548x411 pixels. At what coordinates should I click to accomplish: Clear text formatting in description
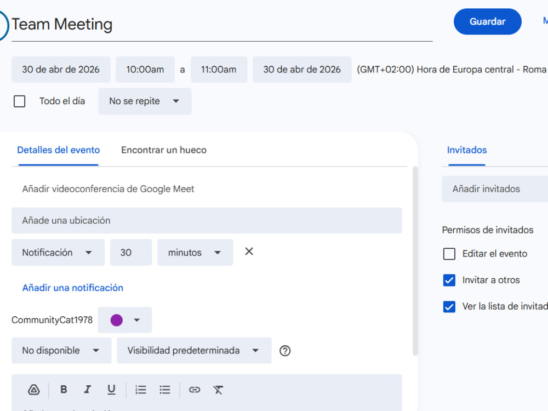coord(218,389)
